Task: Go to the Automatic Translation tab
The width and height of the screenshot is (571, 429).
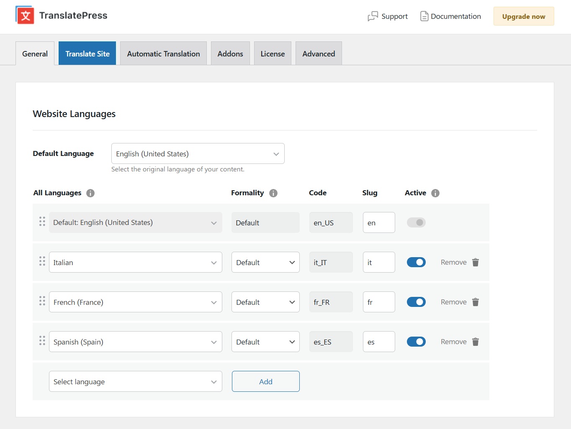Action: tap(163, 54)
